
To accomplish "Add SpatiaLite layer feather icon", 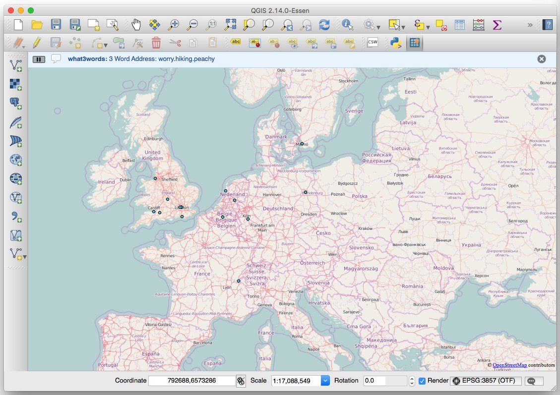I will tap(16, 122).
